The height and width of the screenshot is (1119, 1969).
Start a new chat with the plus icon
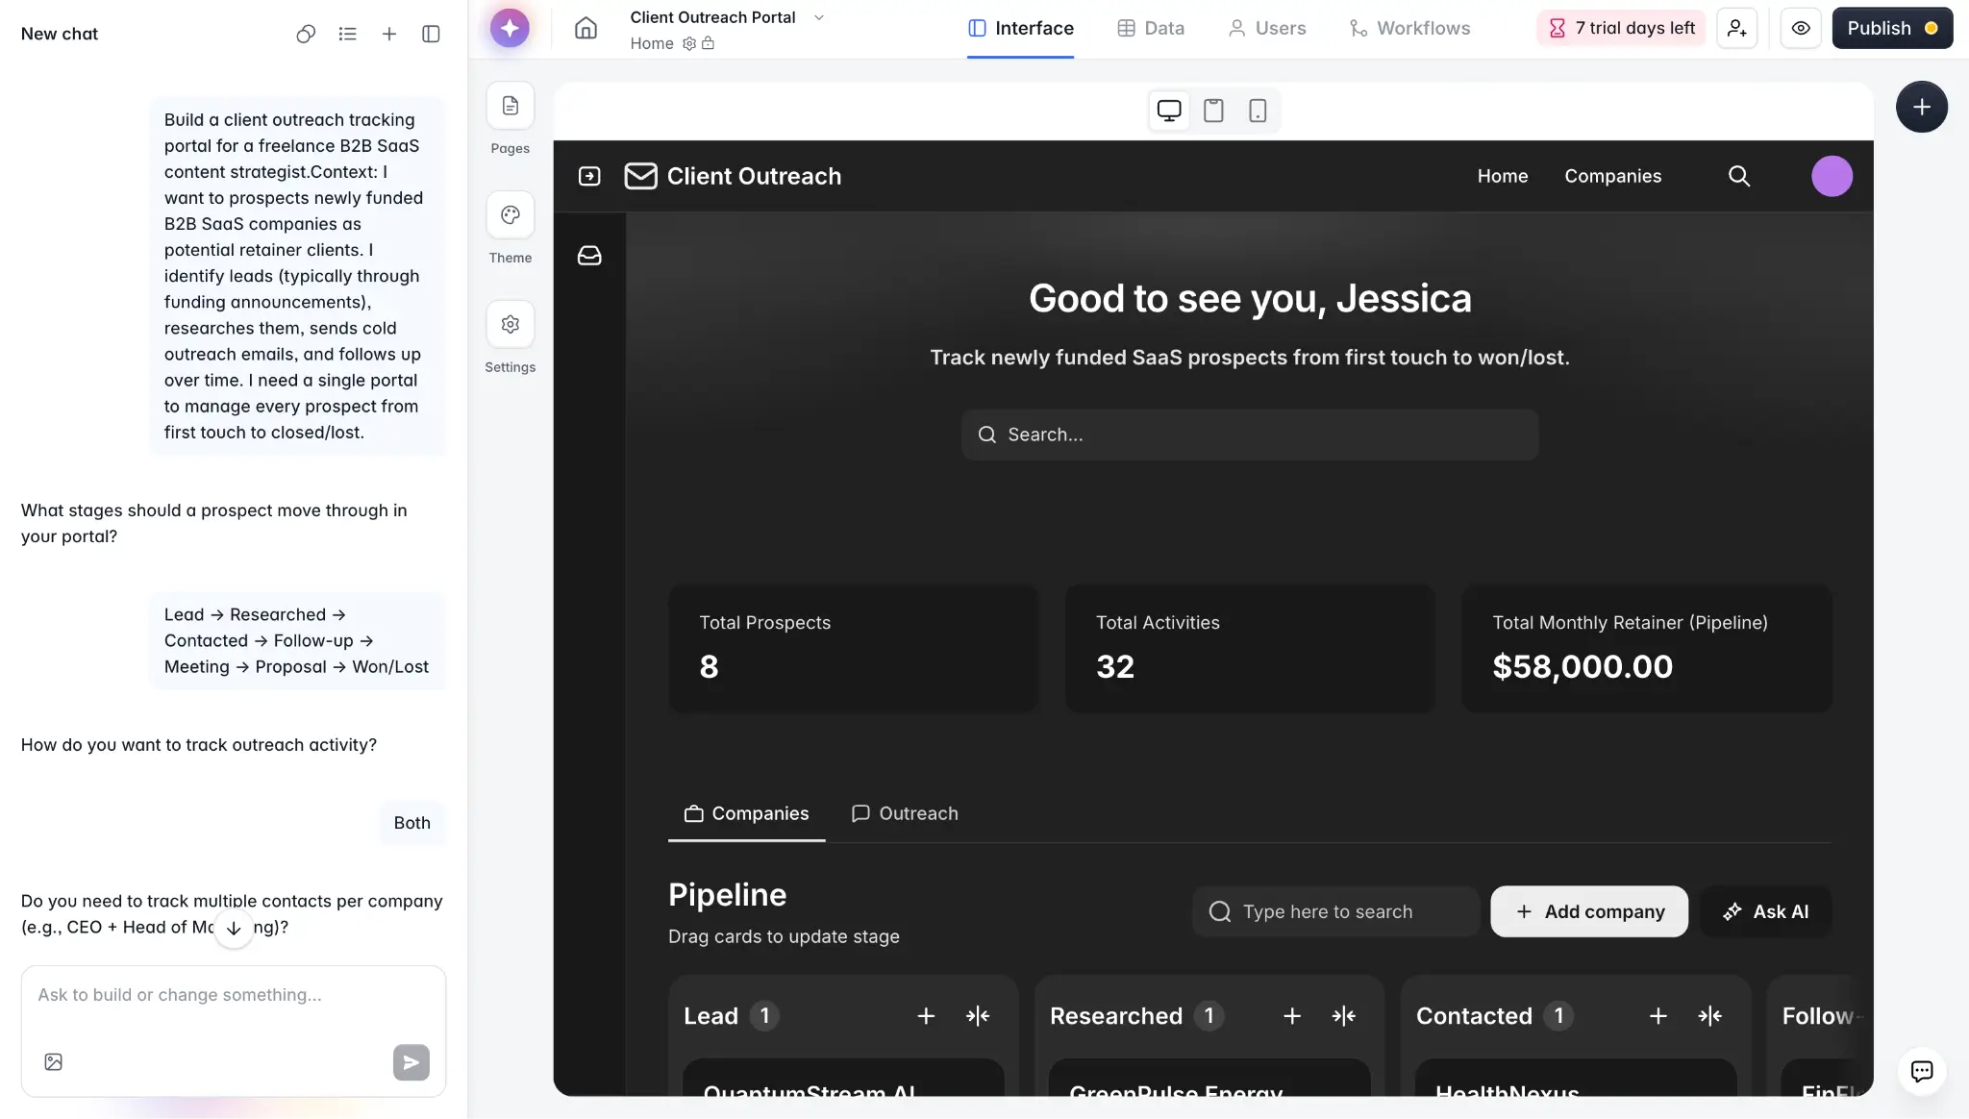point(389,33)
